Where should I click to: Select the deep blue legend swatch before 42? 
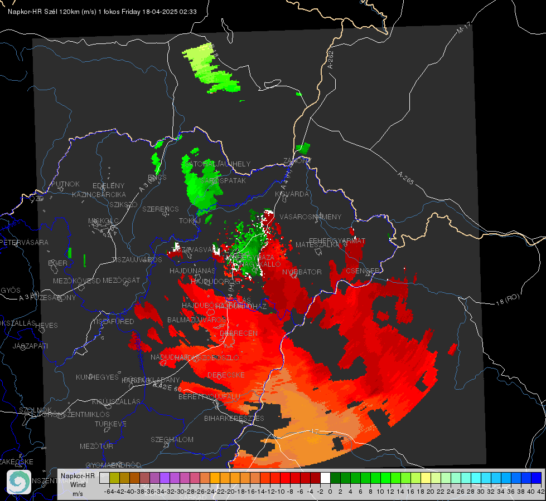tap(537, 478)
